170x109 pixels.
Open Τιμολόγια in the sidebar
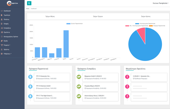tap(7, 15)
